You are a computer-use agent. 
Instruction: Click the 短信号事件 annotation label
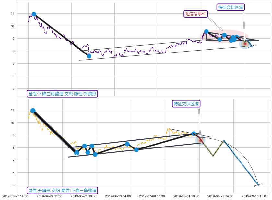195,14
